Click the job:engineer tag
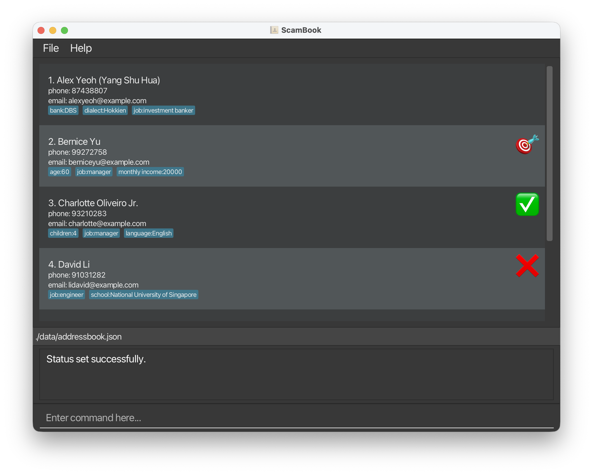This screenshot has height=475, width=593. coord(67,295)
